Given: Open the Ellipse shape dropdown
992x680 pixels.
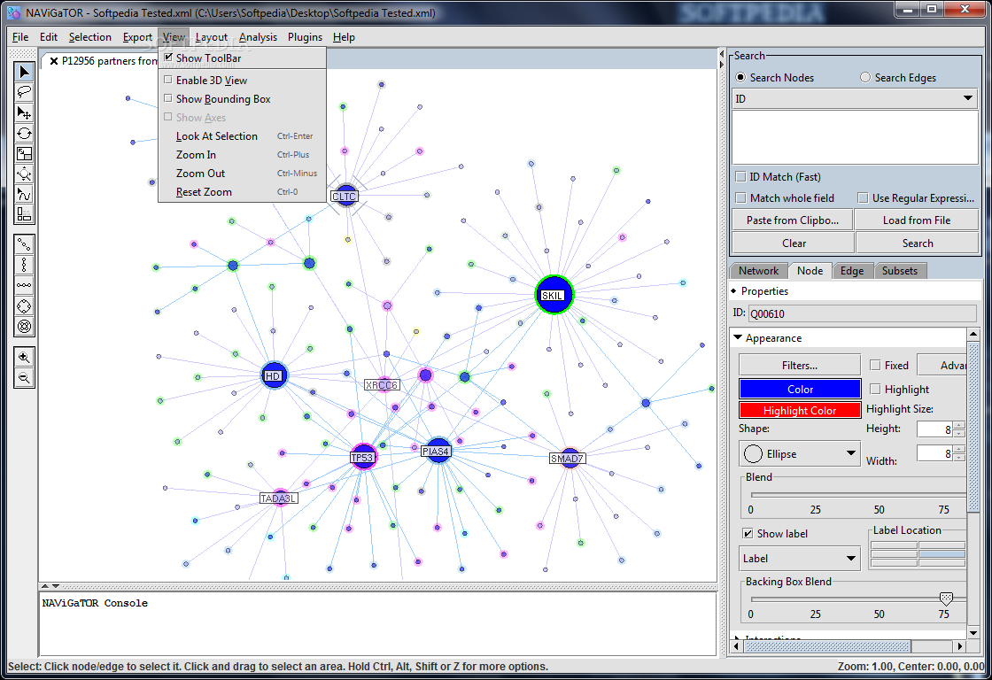Looking at the screenshot, I should [851, 453].
